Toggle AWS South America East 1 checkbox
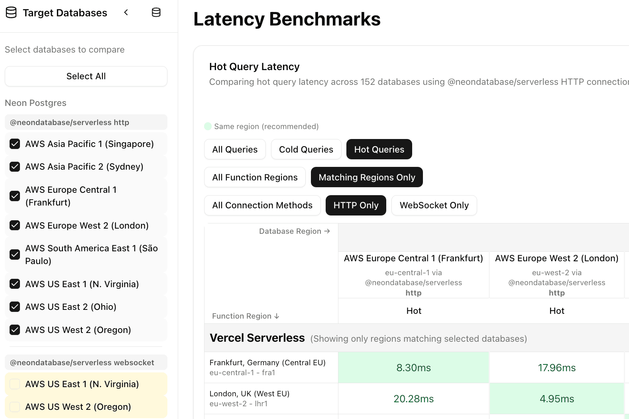The image size is (629, 419). [x=15, y=255]
